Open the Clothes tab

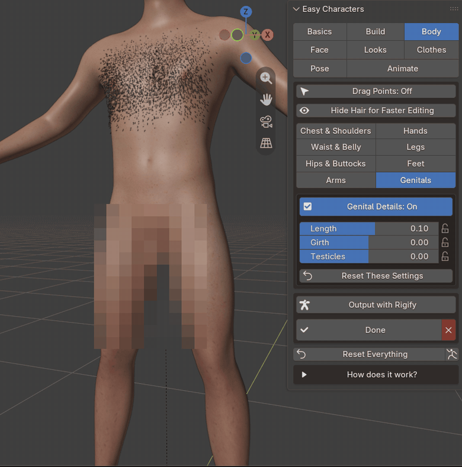click(x=431, y=50)
